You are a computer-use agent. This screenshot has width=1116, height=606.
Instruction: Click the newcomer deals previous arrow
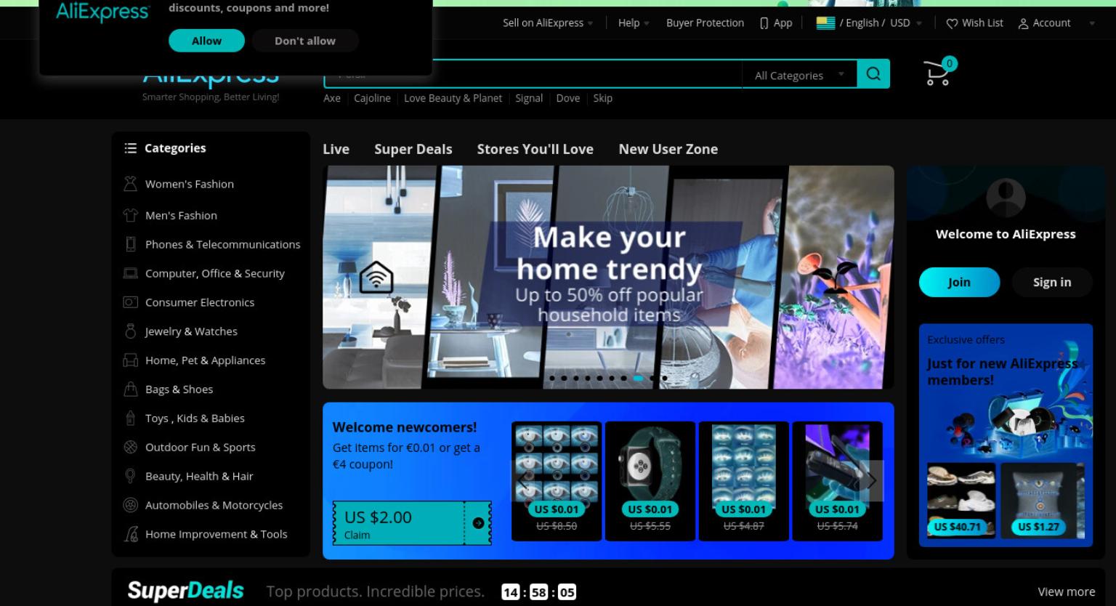523,480
